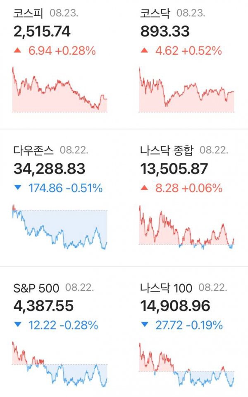View the 코스닥 intraday chart
The width and height of the screenshot is (248, 397).
187,90
